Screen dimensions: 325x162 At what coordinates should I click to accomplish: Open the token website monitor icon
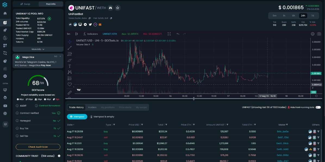click(80, 25)
